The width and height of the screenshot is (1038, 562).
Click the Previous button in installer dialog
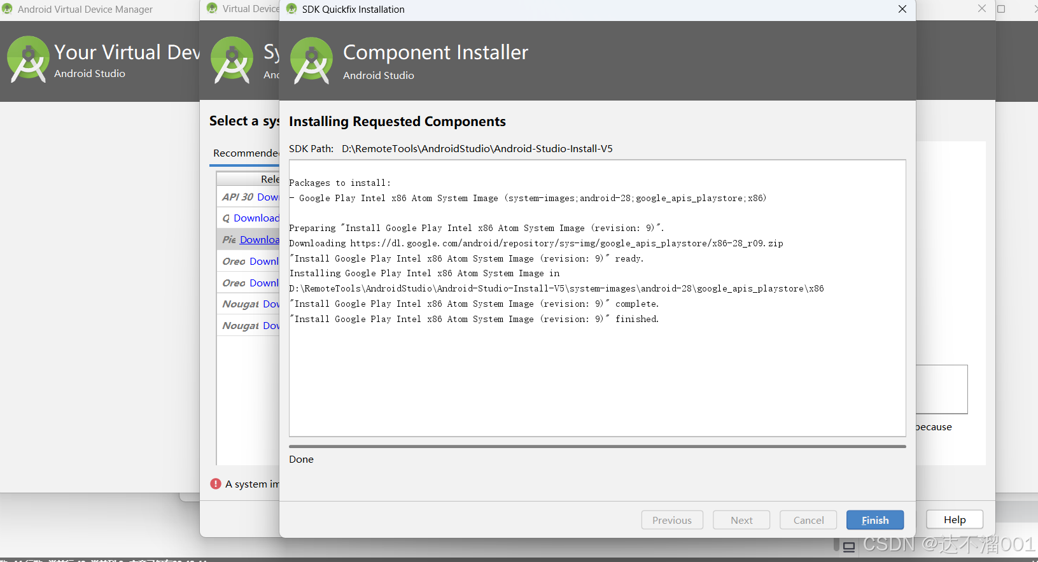672,520
